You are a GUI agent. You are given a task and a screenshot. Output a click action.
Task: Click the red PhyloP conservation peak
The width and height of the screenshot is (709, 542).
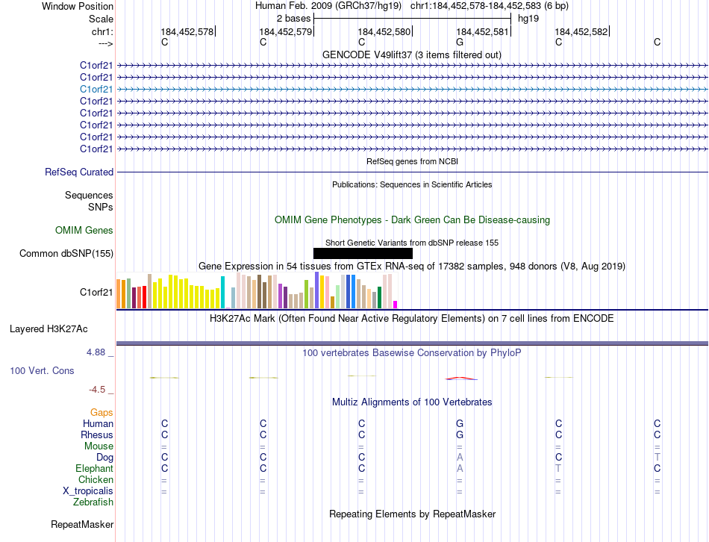point(460,379)
